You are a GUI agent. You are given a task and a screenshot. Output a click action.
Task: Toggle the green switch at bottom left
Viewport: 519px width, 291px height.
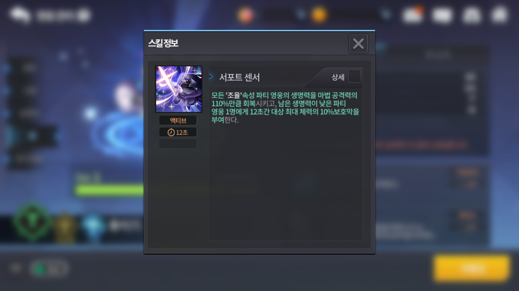(50, 269)
